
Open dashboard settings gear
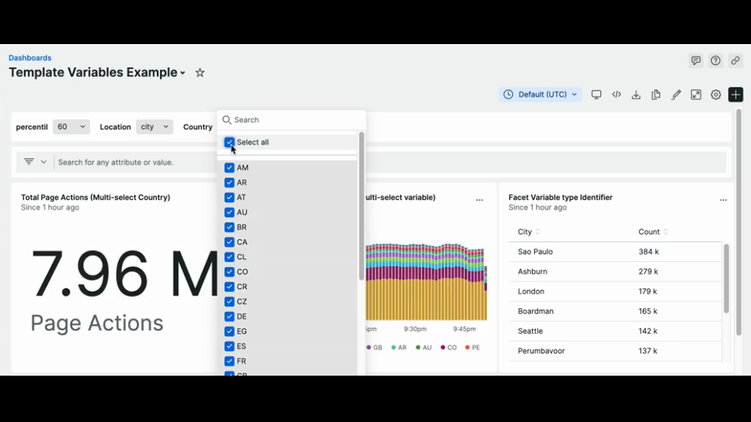click(715, 94)
